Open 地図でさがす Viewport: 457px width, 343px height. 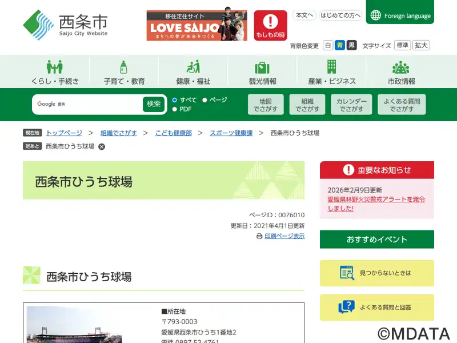click(x=266, y=105)
